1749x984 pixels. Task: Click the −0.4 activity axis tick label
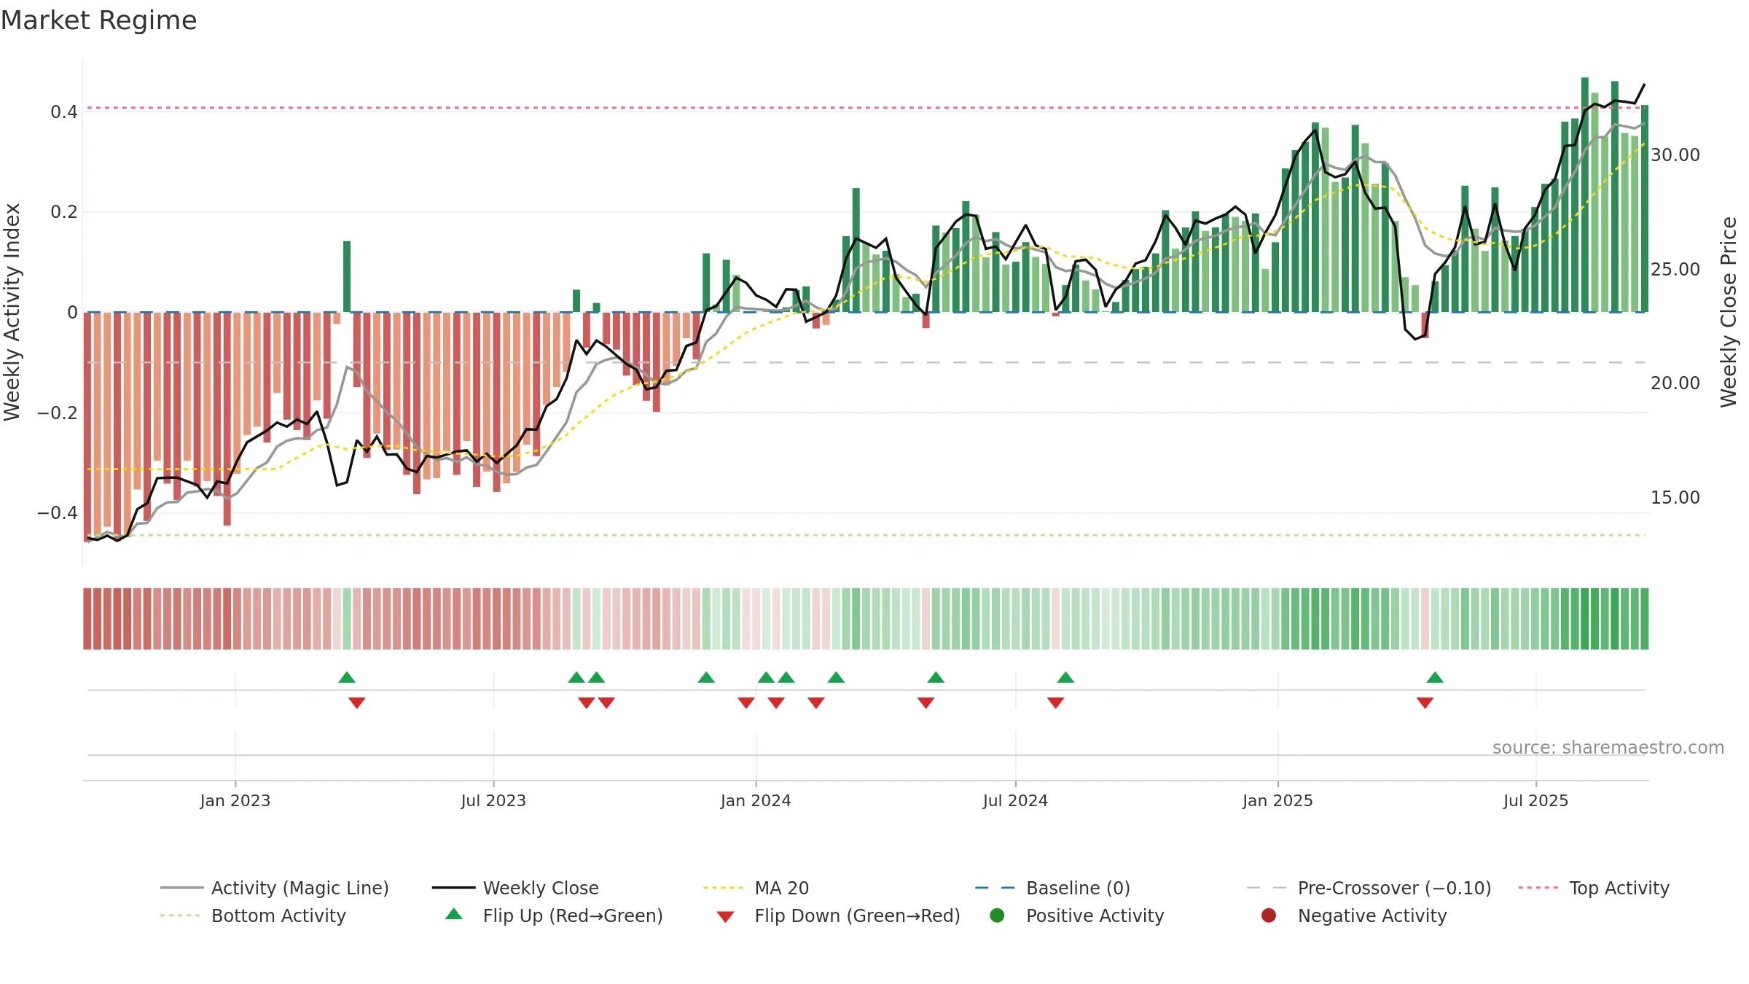point(58,513)
